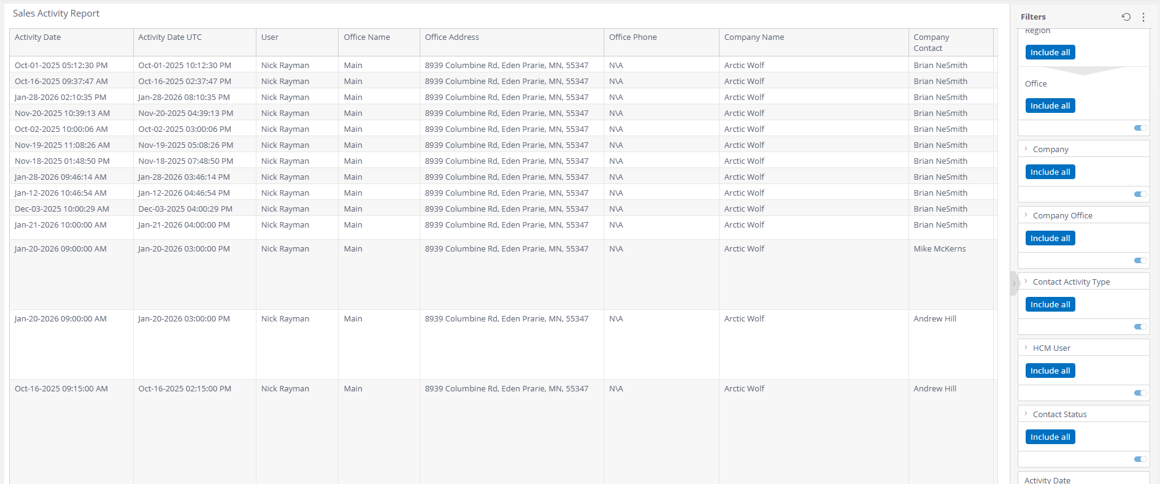
Task: Click the Activity Date filter heading
Action: (x=1047, y=480)
